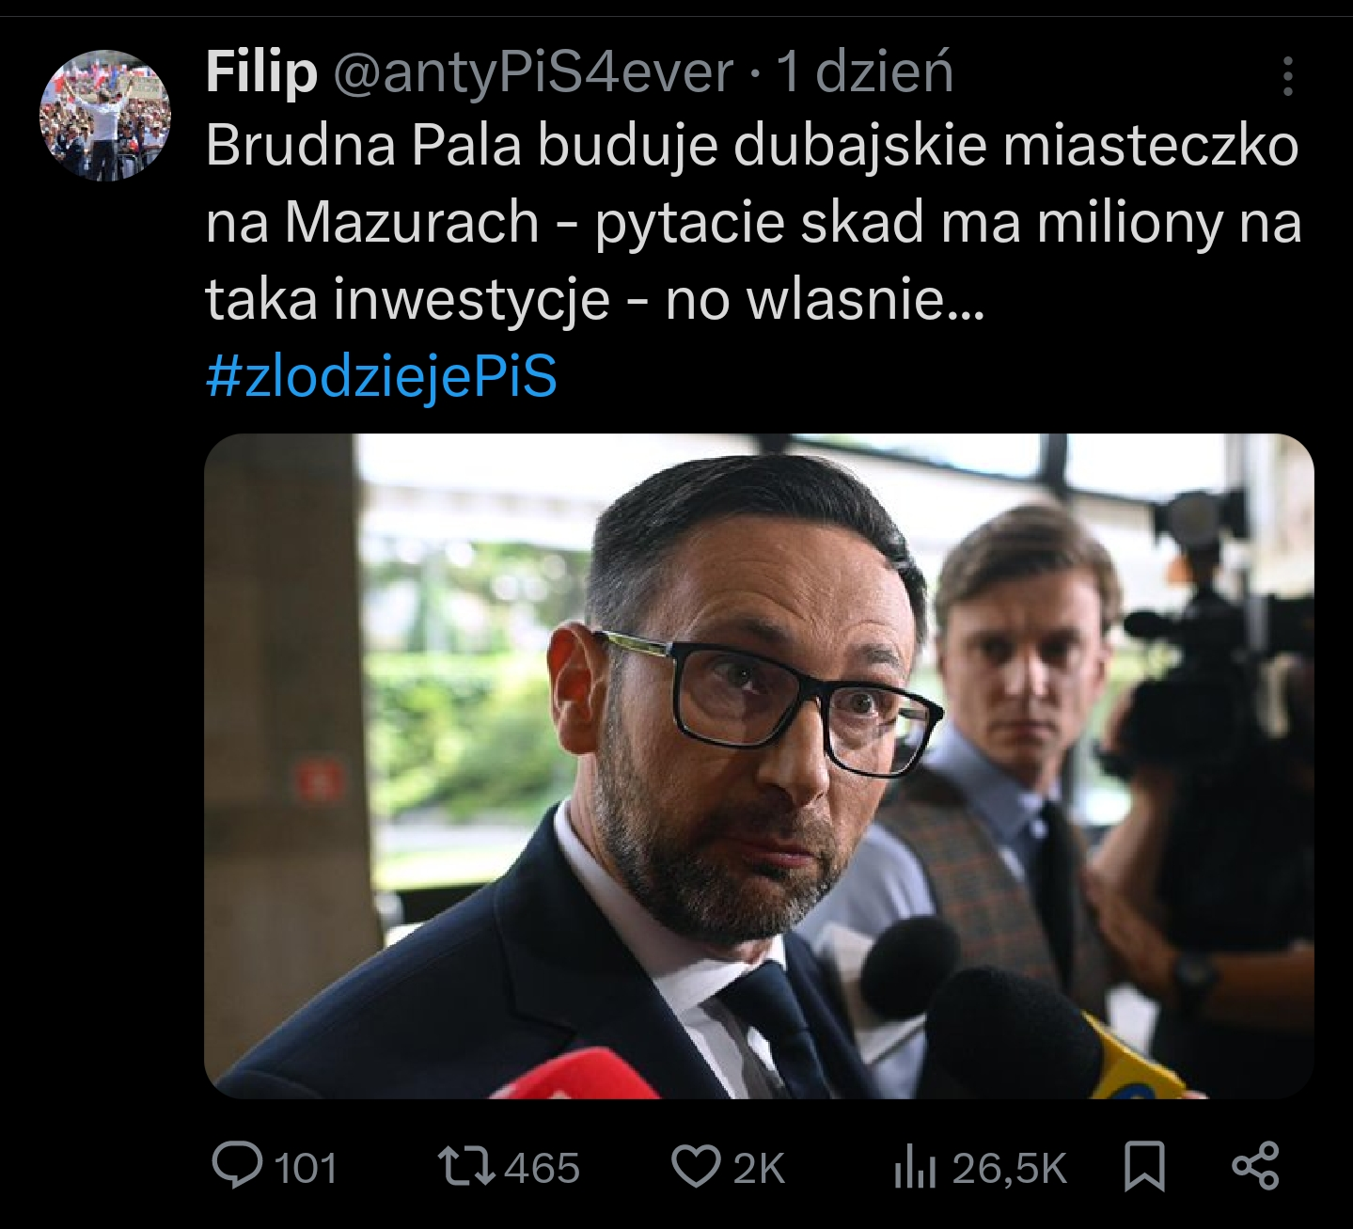Screen dimensions: 1353x1229
Task: Click the 2K likes count
Action: coord(758,1168)
